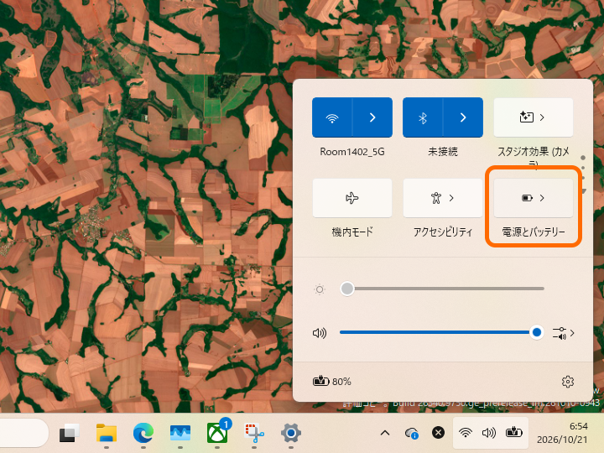Launch Microsoft Edge from taskbar
Screen dimensions: 604x453
click(x=143, y=434)
